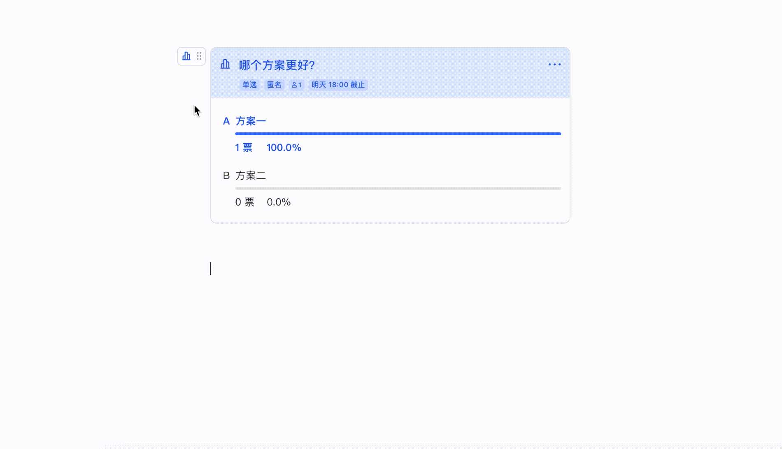The height and width of the screenshot is (449, 782).
Task: Click the 100.0% percentage label
Action: pos(284,148)
